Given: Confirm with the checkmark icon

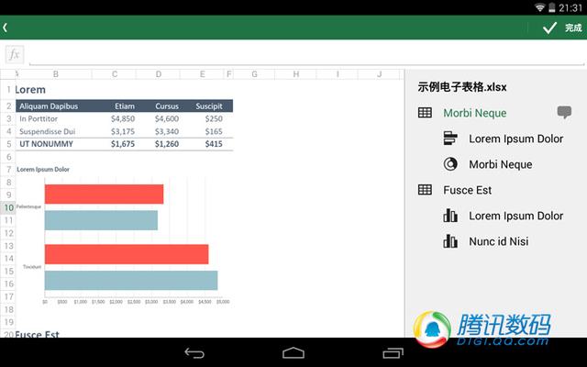Looking at the screenshot, I should (549, 28).
